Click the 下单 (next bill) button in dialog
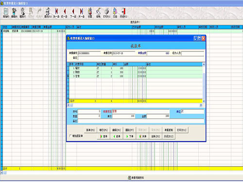 130,136
